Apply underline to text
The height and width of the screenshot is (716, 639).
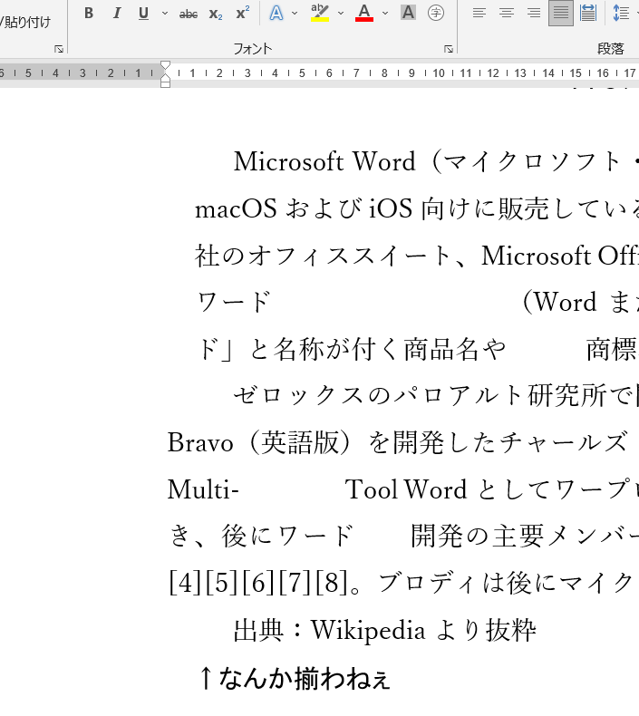click(x=143, y=14)
